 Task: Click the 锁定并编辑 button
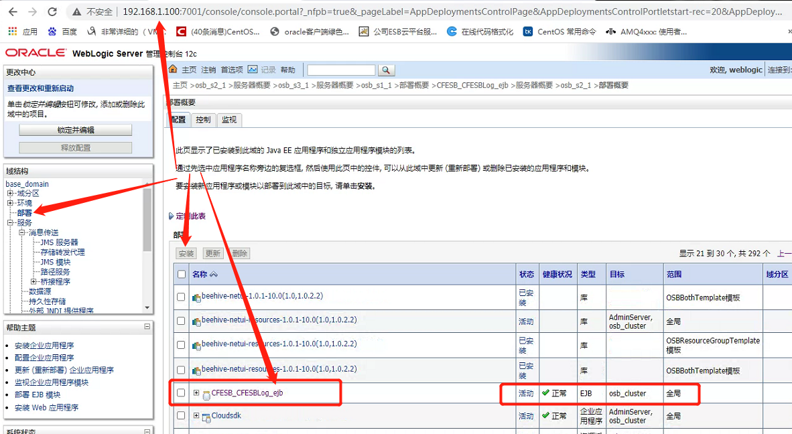[x=76, y=130]
